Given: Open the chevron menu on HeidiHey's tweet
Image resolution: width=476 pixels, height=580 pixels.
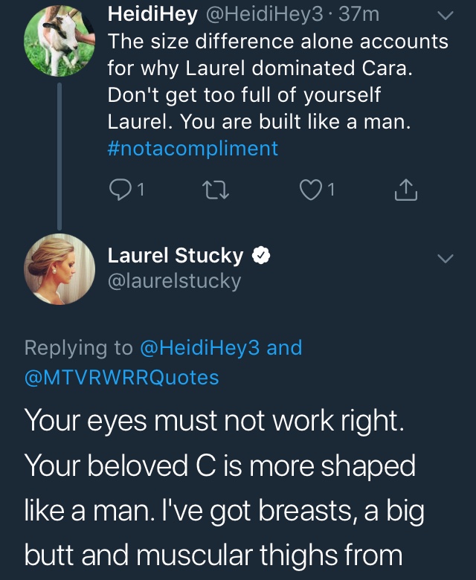Looking at the screenshot, I should pyautogui.click(x=445, y=15).
